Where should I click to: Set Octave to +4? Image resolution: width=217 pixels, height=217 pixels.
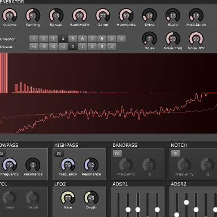(111, 47)
